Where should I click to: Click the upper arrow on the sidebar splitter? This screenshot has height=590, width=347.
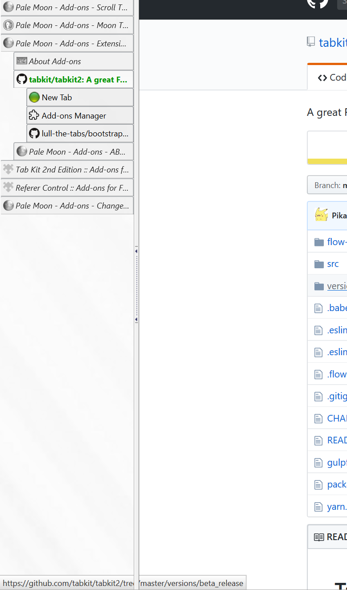click(x=136, y=251)
